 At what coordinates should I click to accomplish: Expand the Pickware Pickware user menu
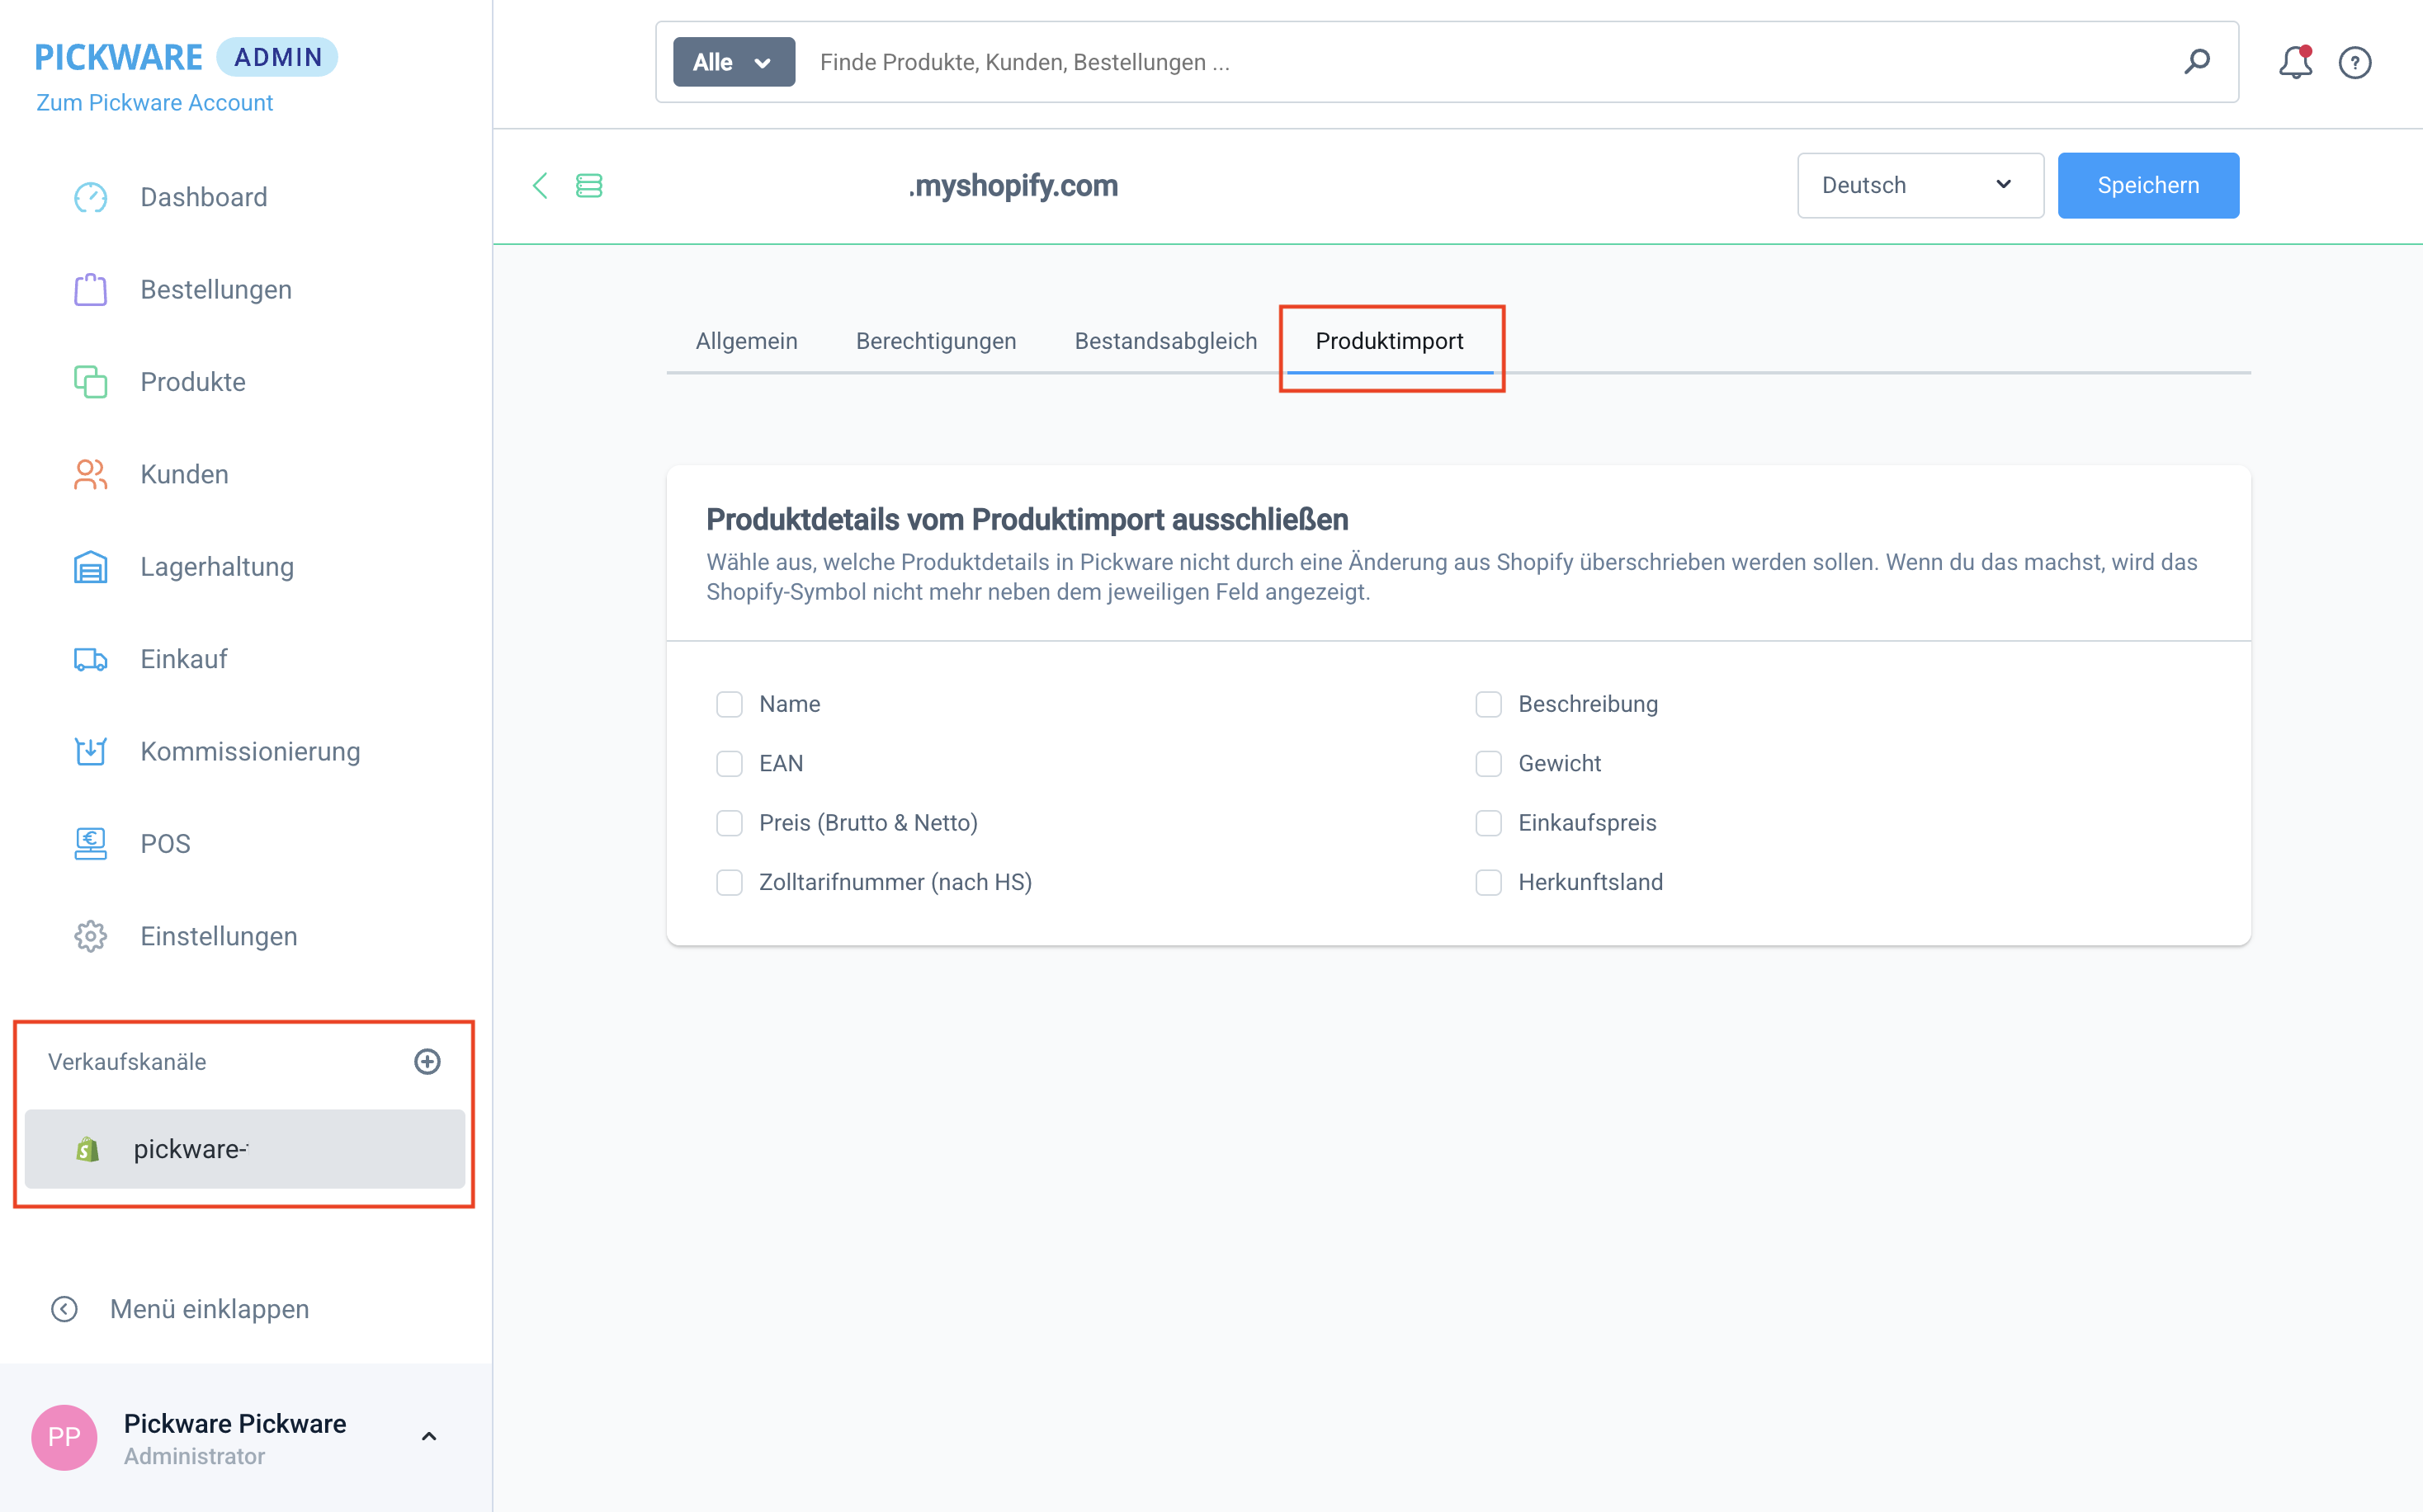pos(428,1437)
